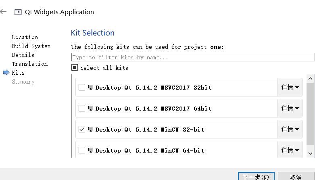Click the monitor icon for MSVC2017 32bit kit
The image size is (315, 180).
coord(91,87)
